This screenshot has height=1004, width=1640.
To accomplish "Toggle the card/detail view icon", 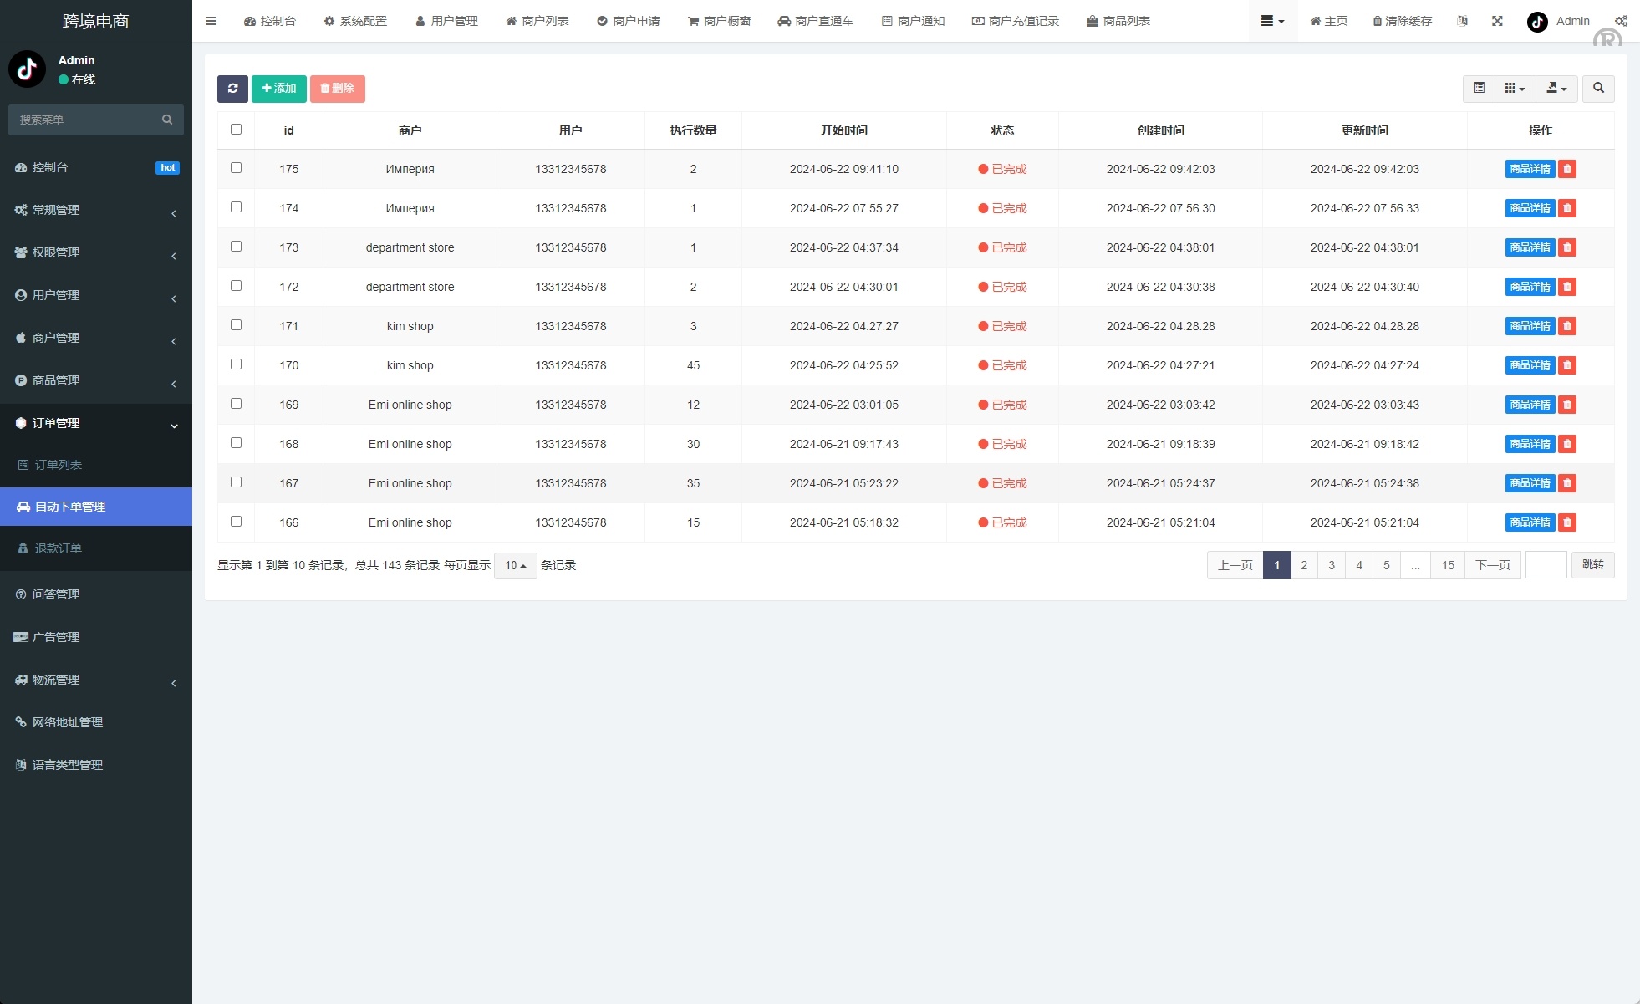I will pos(1479,88).
